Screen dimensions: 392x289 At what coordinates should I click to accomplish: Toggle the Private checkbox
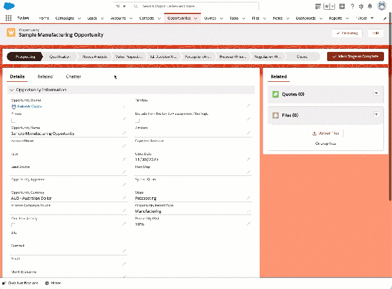tap(13, 120)
